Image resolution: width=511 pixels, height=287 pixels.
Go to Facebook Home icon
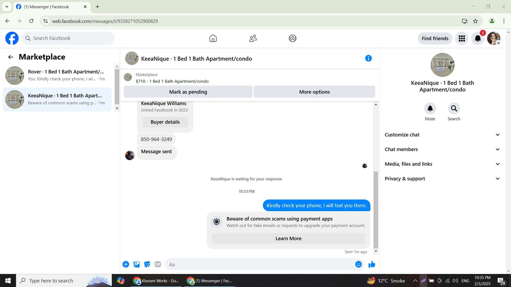(x=213, y=38)
